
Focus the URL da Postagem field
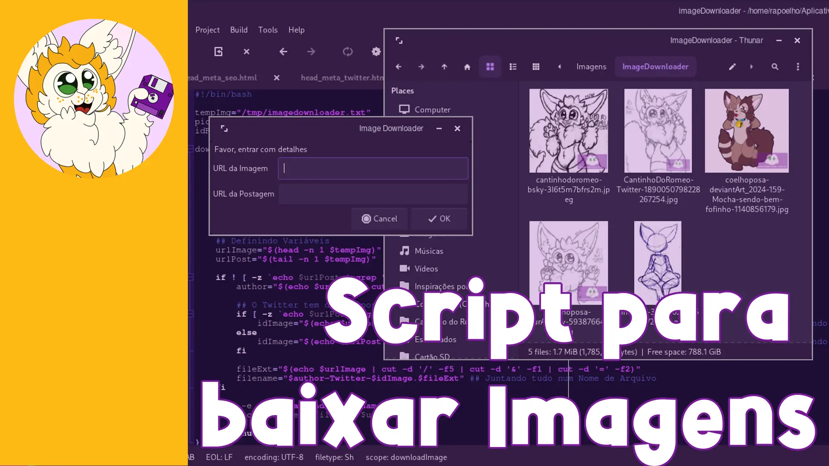point(373,194)
